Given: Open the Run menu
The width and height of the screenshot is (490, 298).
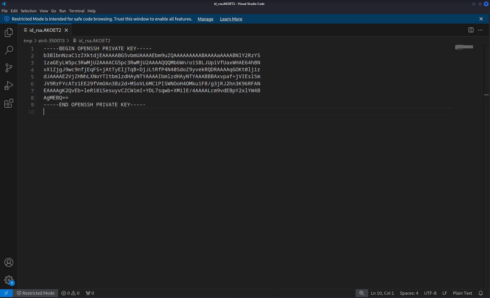Looking at the screenshot, I should click(x=62, y=11).
